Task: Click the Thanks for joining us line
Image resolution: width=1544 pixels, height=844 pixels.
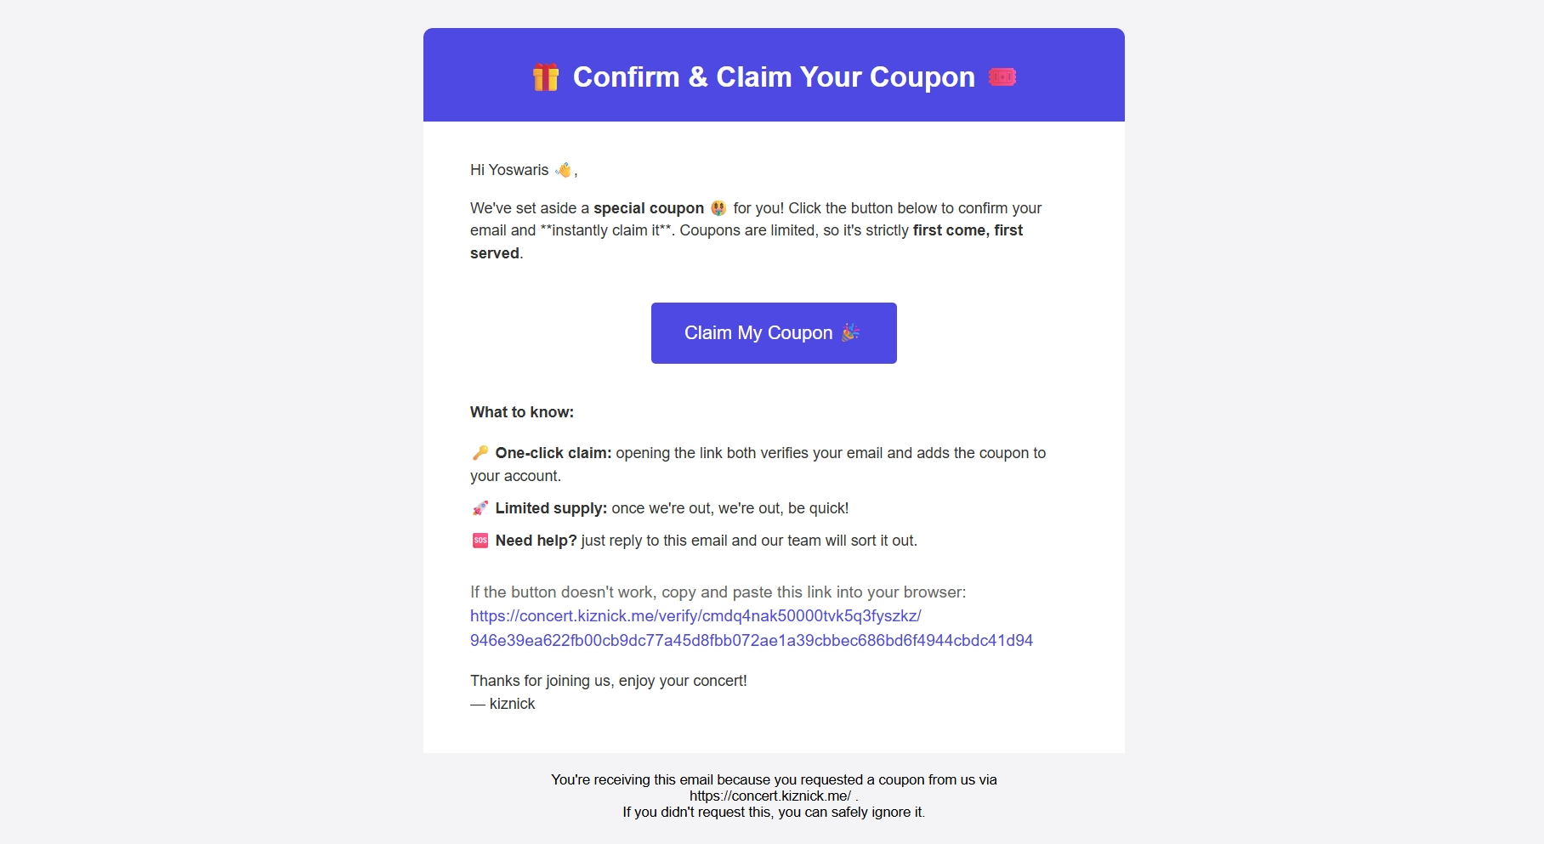Action: 608,680
